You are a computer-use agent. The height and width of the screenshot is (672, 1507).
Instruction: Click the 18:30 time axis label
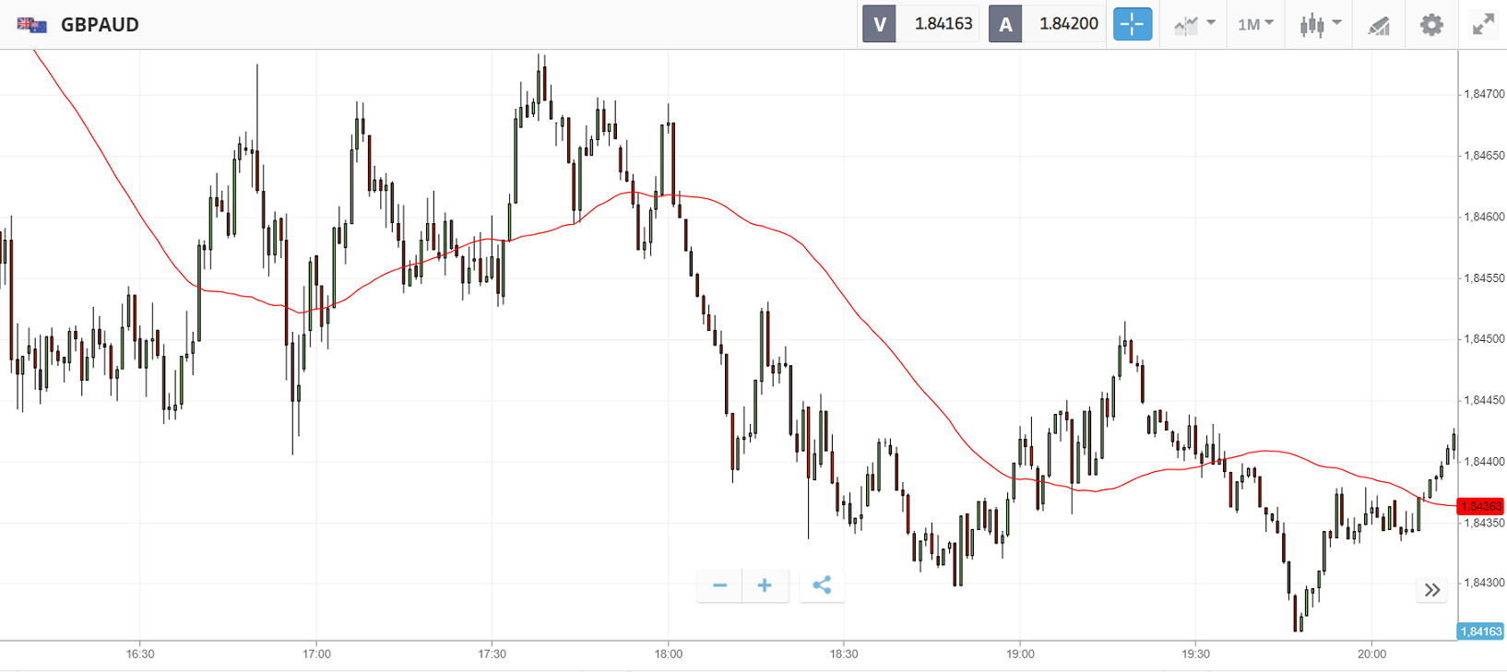(844, 654)
